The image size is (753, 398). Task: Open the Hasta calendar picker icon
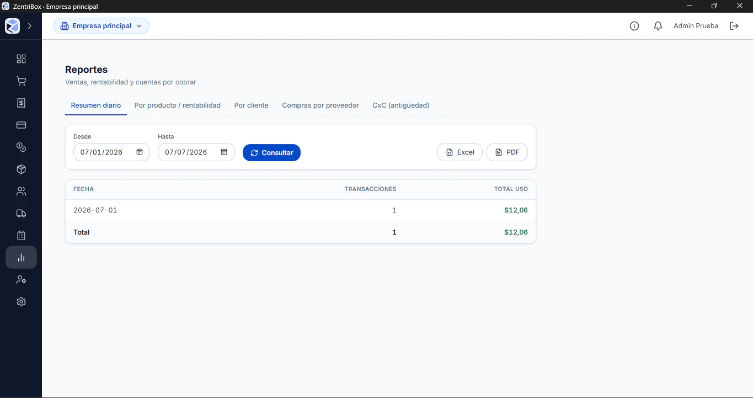coord(224,152)
